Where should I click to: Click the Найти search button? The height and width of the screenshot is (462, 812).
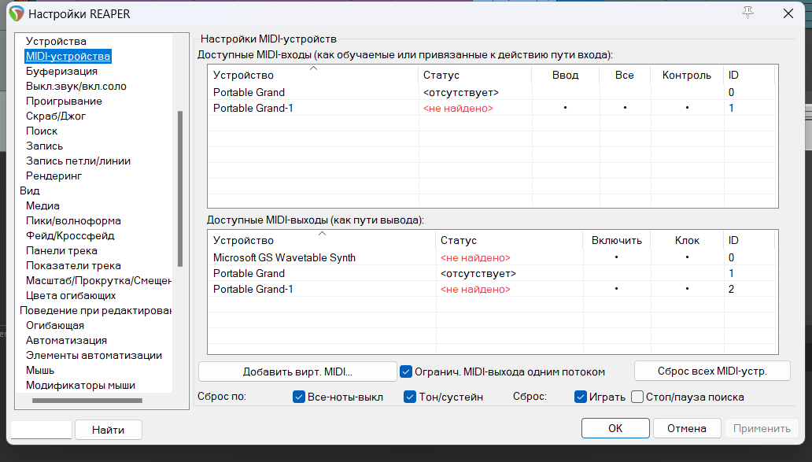tap(109, 430)
